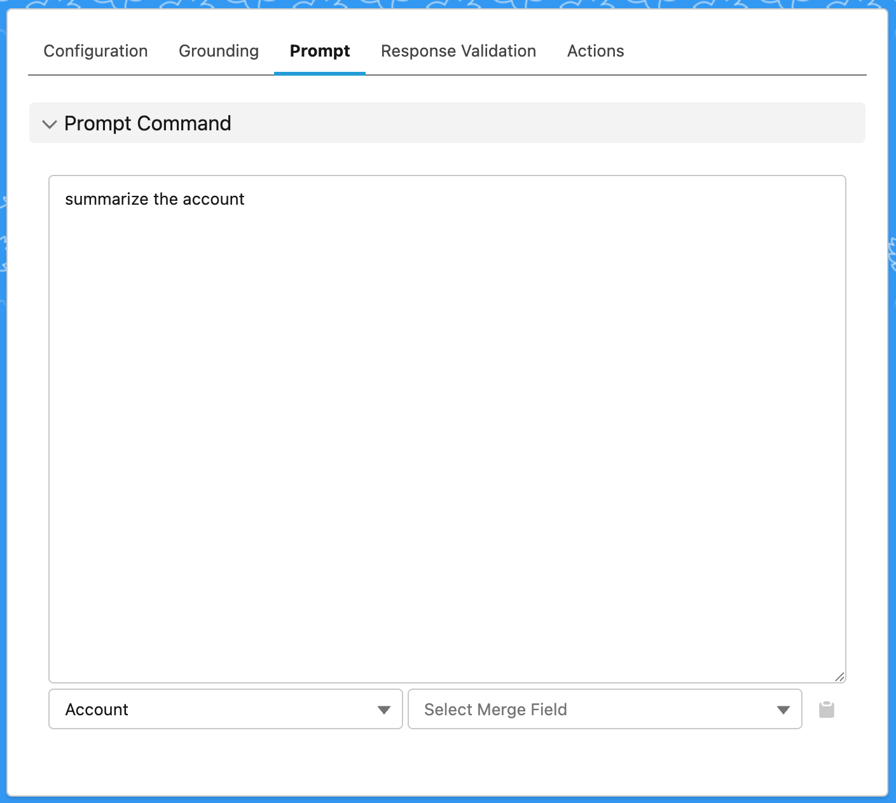Open the Grounding tab
The image size is (896, 803).
coord(219,51)
